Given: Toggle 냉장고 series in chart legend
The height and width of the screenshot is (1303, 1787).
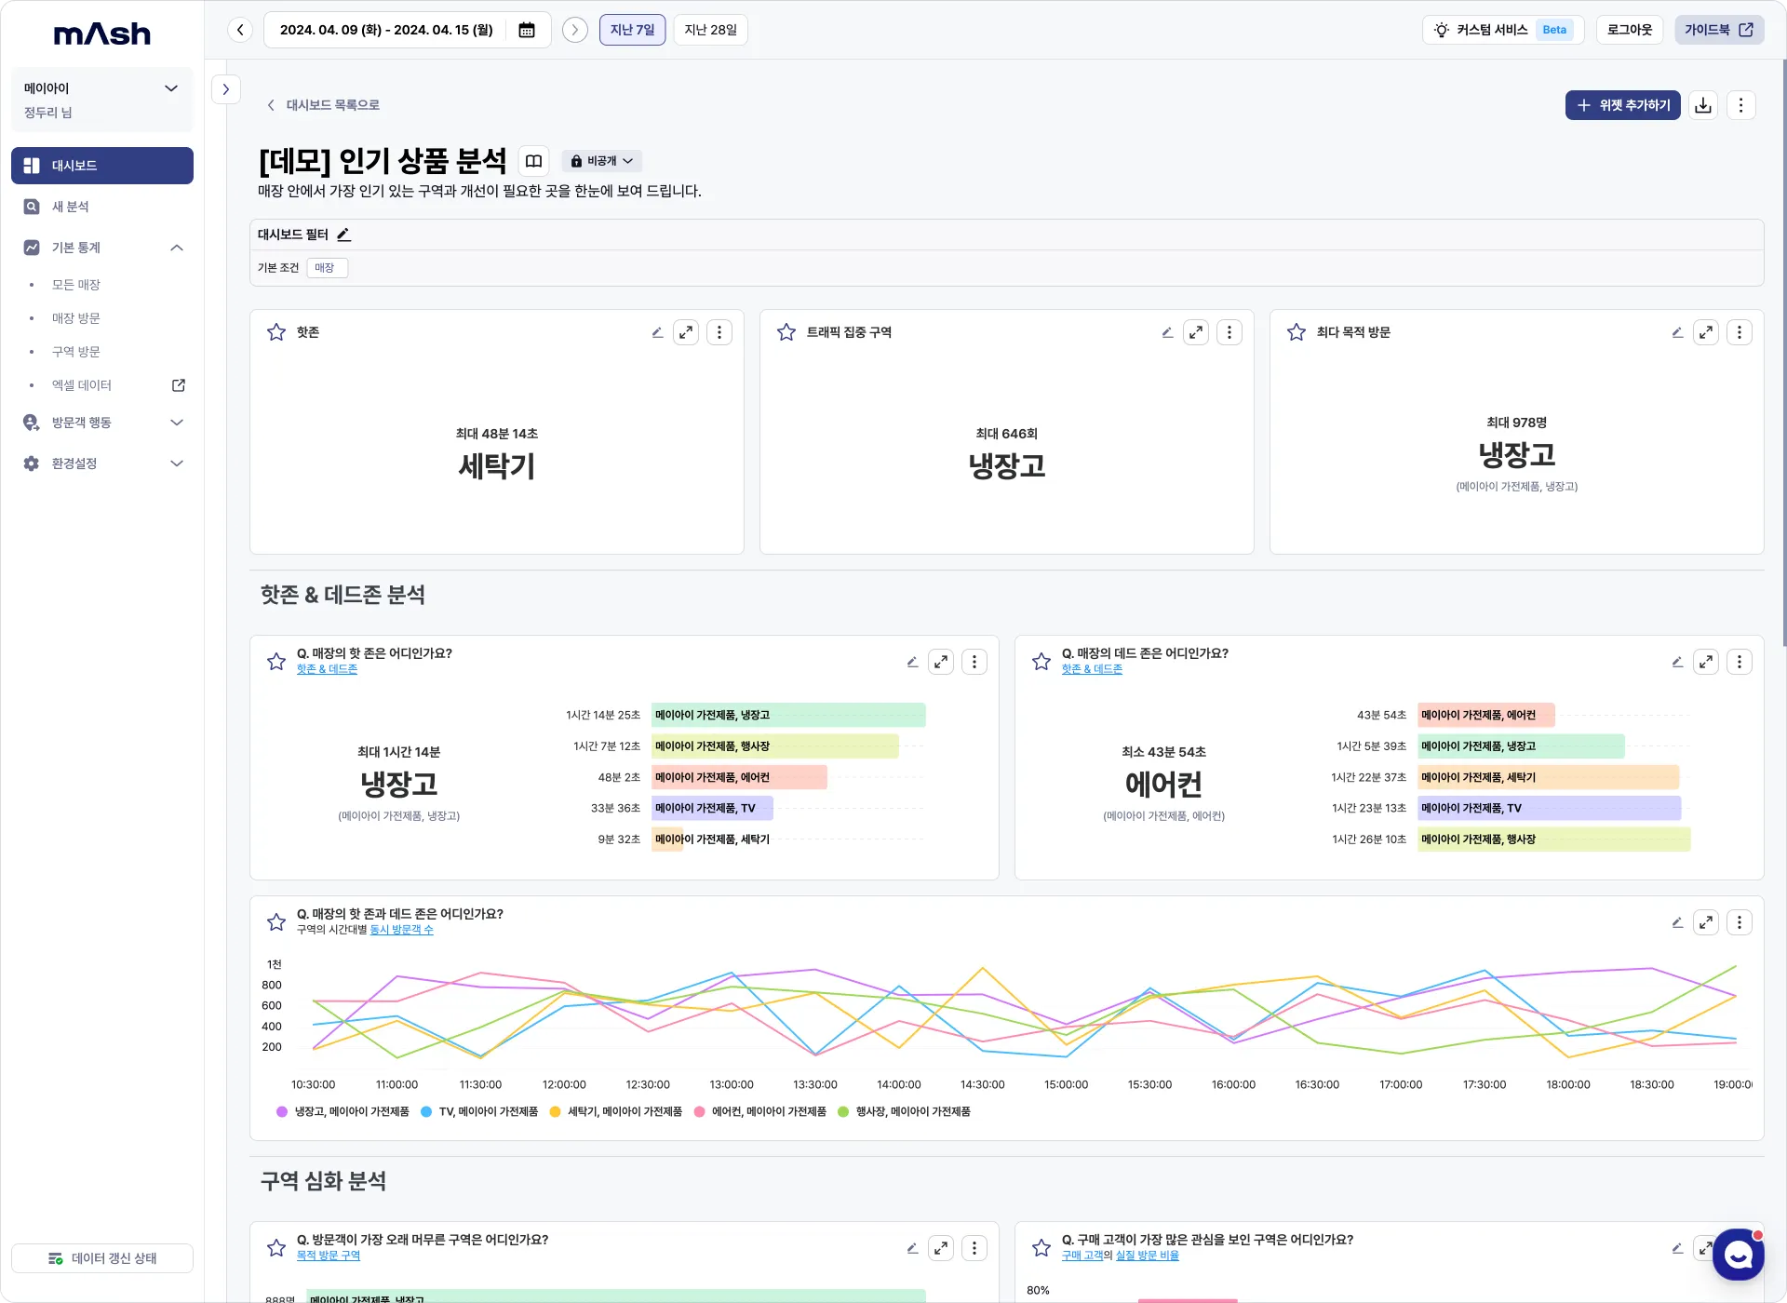Looking at the screenshot, I should [343, 1111].
